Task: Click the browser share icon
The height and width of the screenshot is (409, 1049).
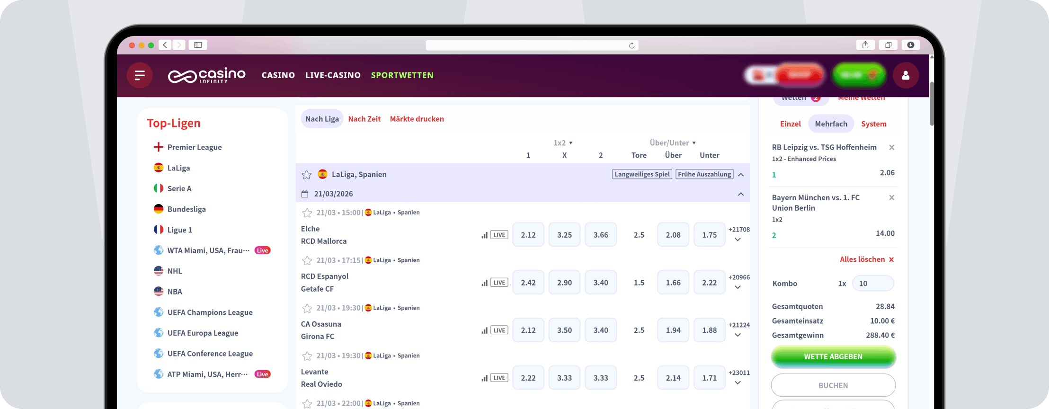Action: click(865, 45)
